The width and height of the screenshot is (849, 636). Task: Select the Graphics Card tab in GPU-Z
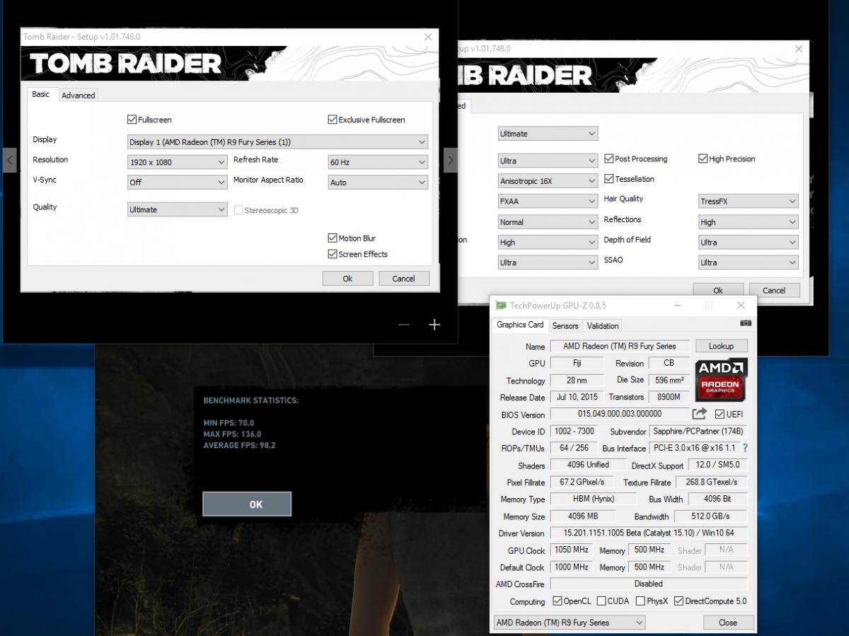(520, 325)
